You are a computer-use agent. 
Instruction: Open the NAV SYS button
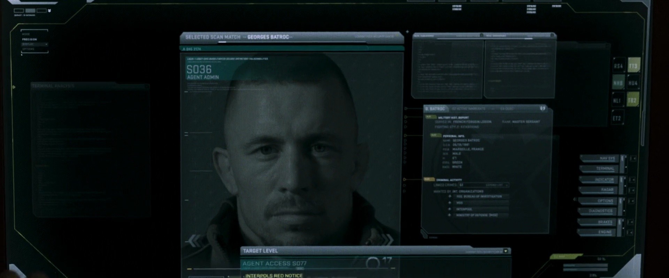click(600, 158)
